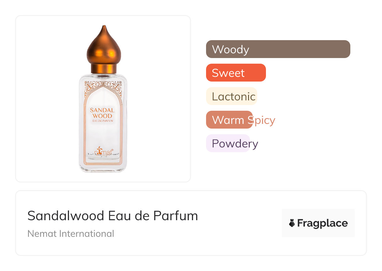382x271 pixels.
Task: Click the word Woody inside the brown bar
Action: tap(231, 49)
